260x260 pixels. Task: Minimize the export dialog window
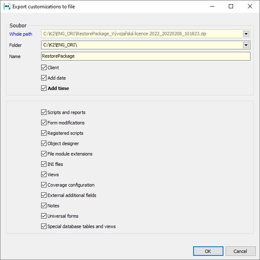(x=212, y=7)
